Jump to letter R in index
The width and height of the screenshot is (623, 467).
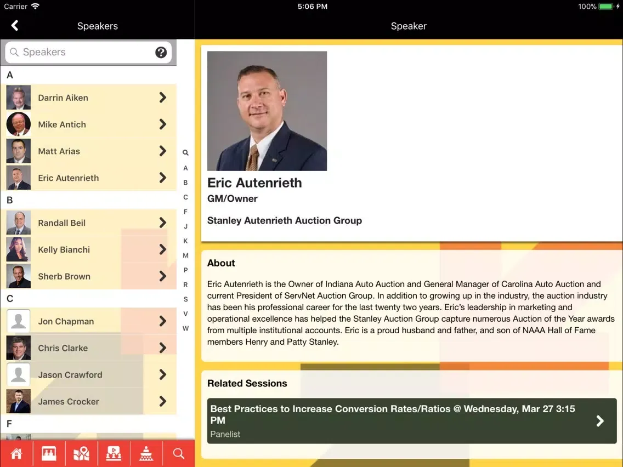coord(185,284)
